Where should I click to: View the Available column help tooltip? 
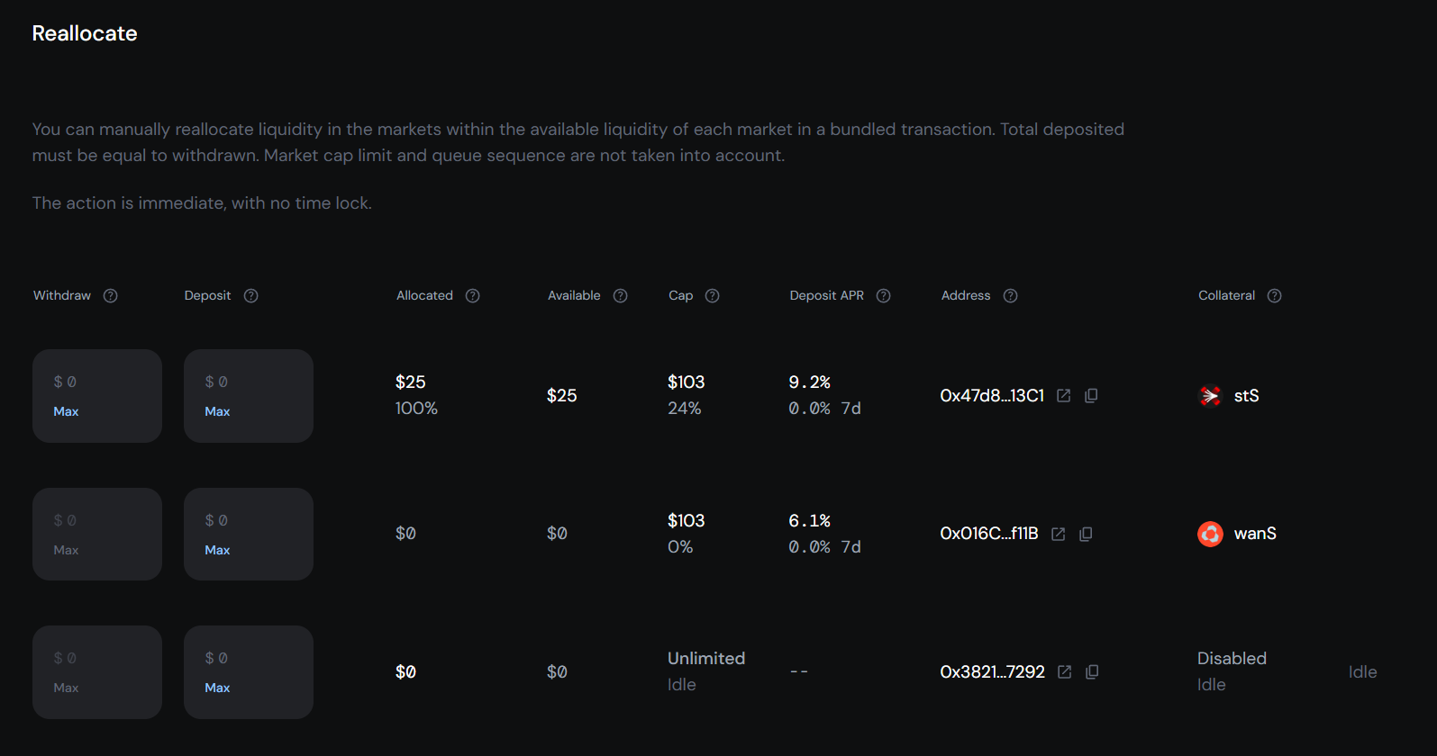pyautogui.click(x=620, y=295)
